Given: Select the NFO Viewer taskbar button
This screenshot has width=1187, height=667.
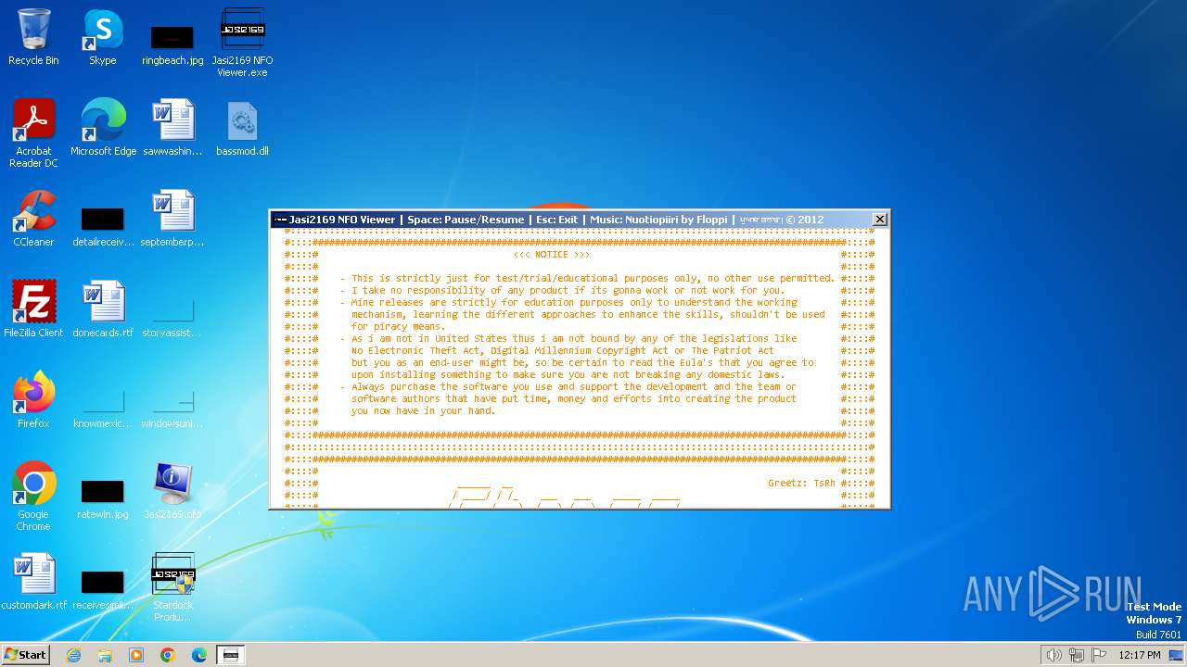Looking at the screenshot, I should coord(231,655).
